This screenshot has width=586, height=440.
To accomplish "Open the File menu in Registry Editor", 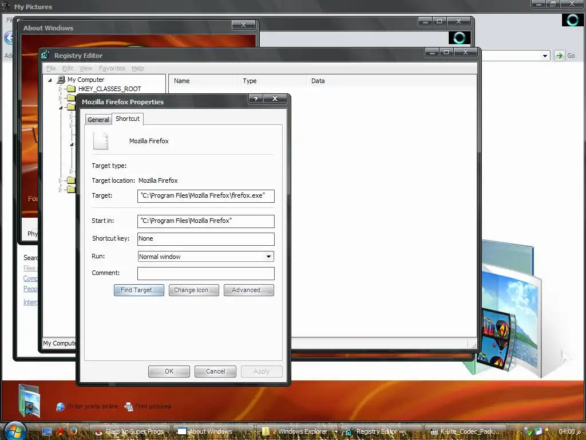I will (51, 68).
